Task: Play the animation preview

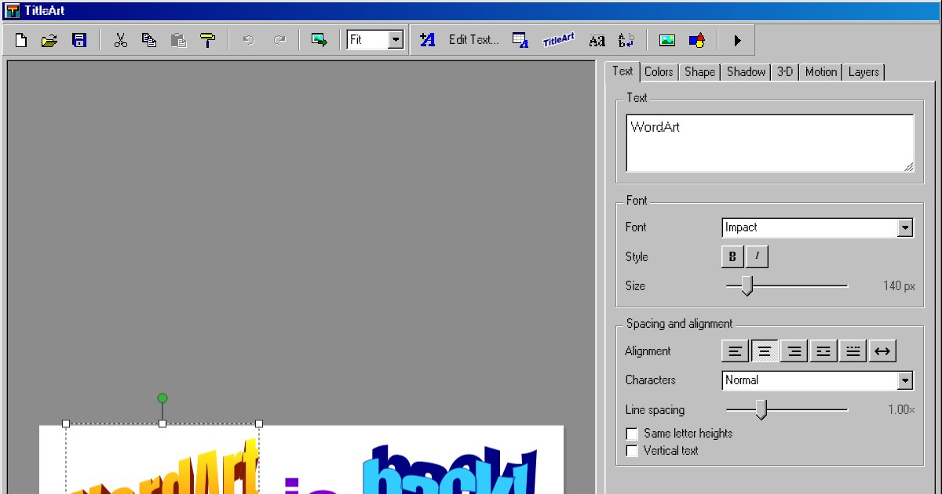Action: click(x=737, y=40)
